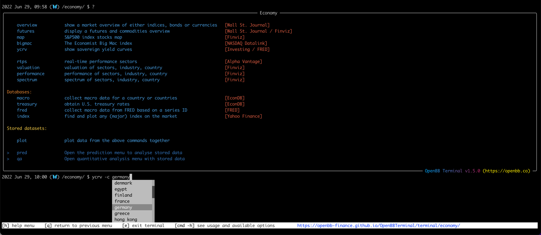The height and width of the screenshot is (235, 541).
Task: Click the '>' arrow beside qa
Action: click(8, 159)
